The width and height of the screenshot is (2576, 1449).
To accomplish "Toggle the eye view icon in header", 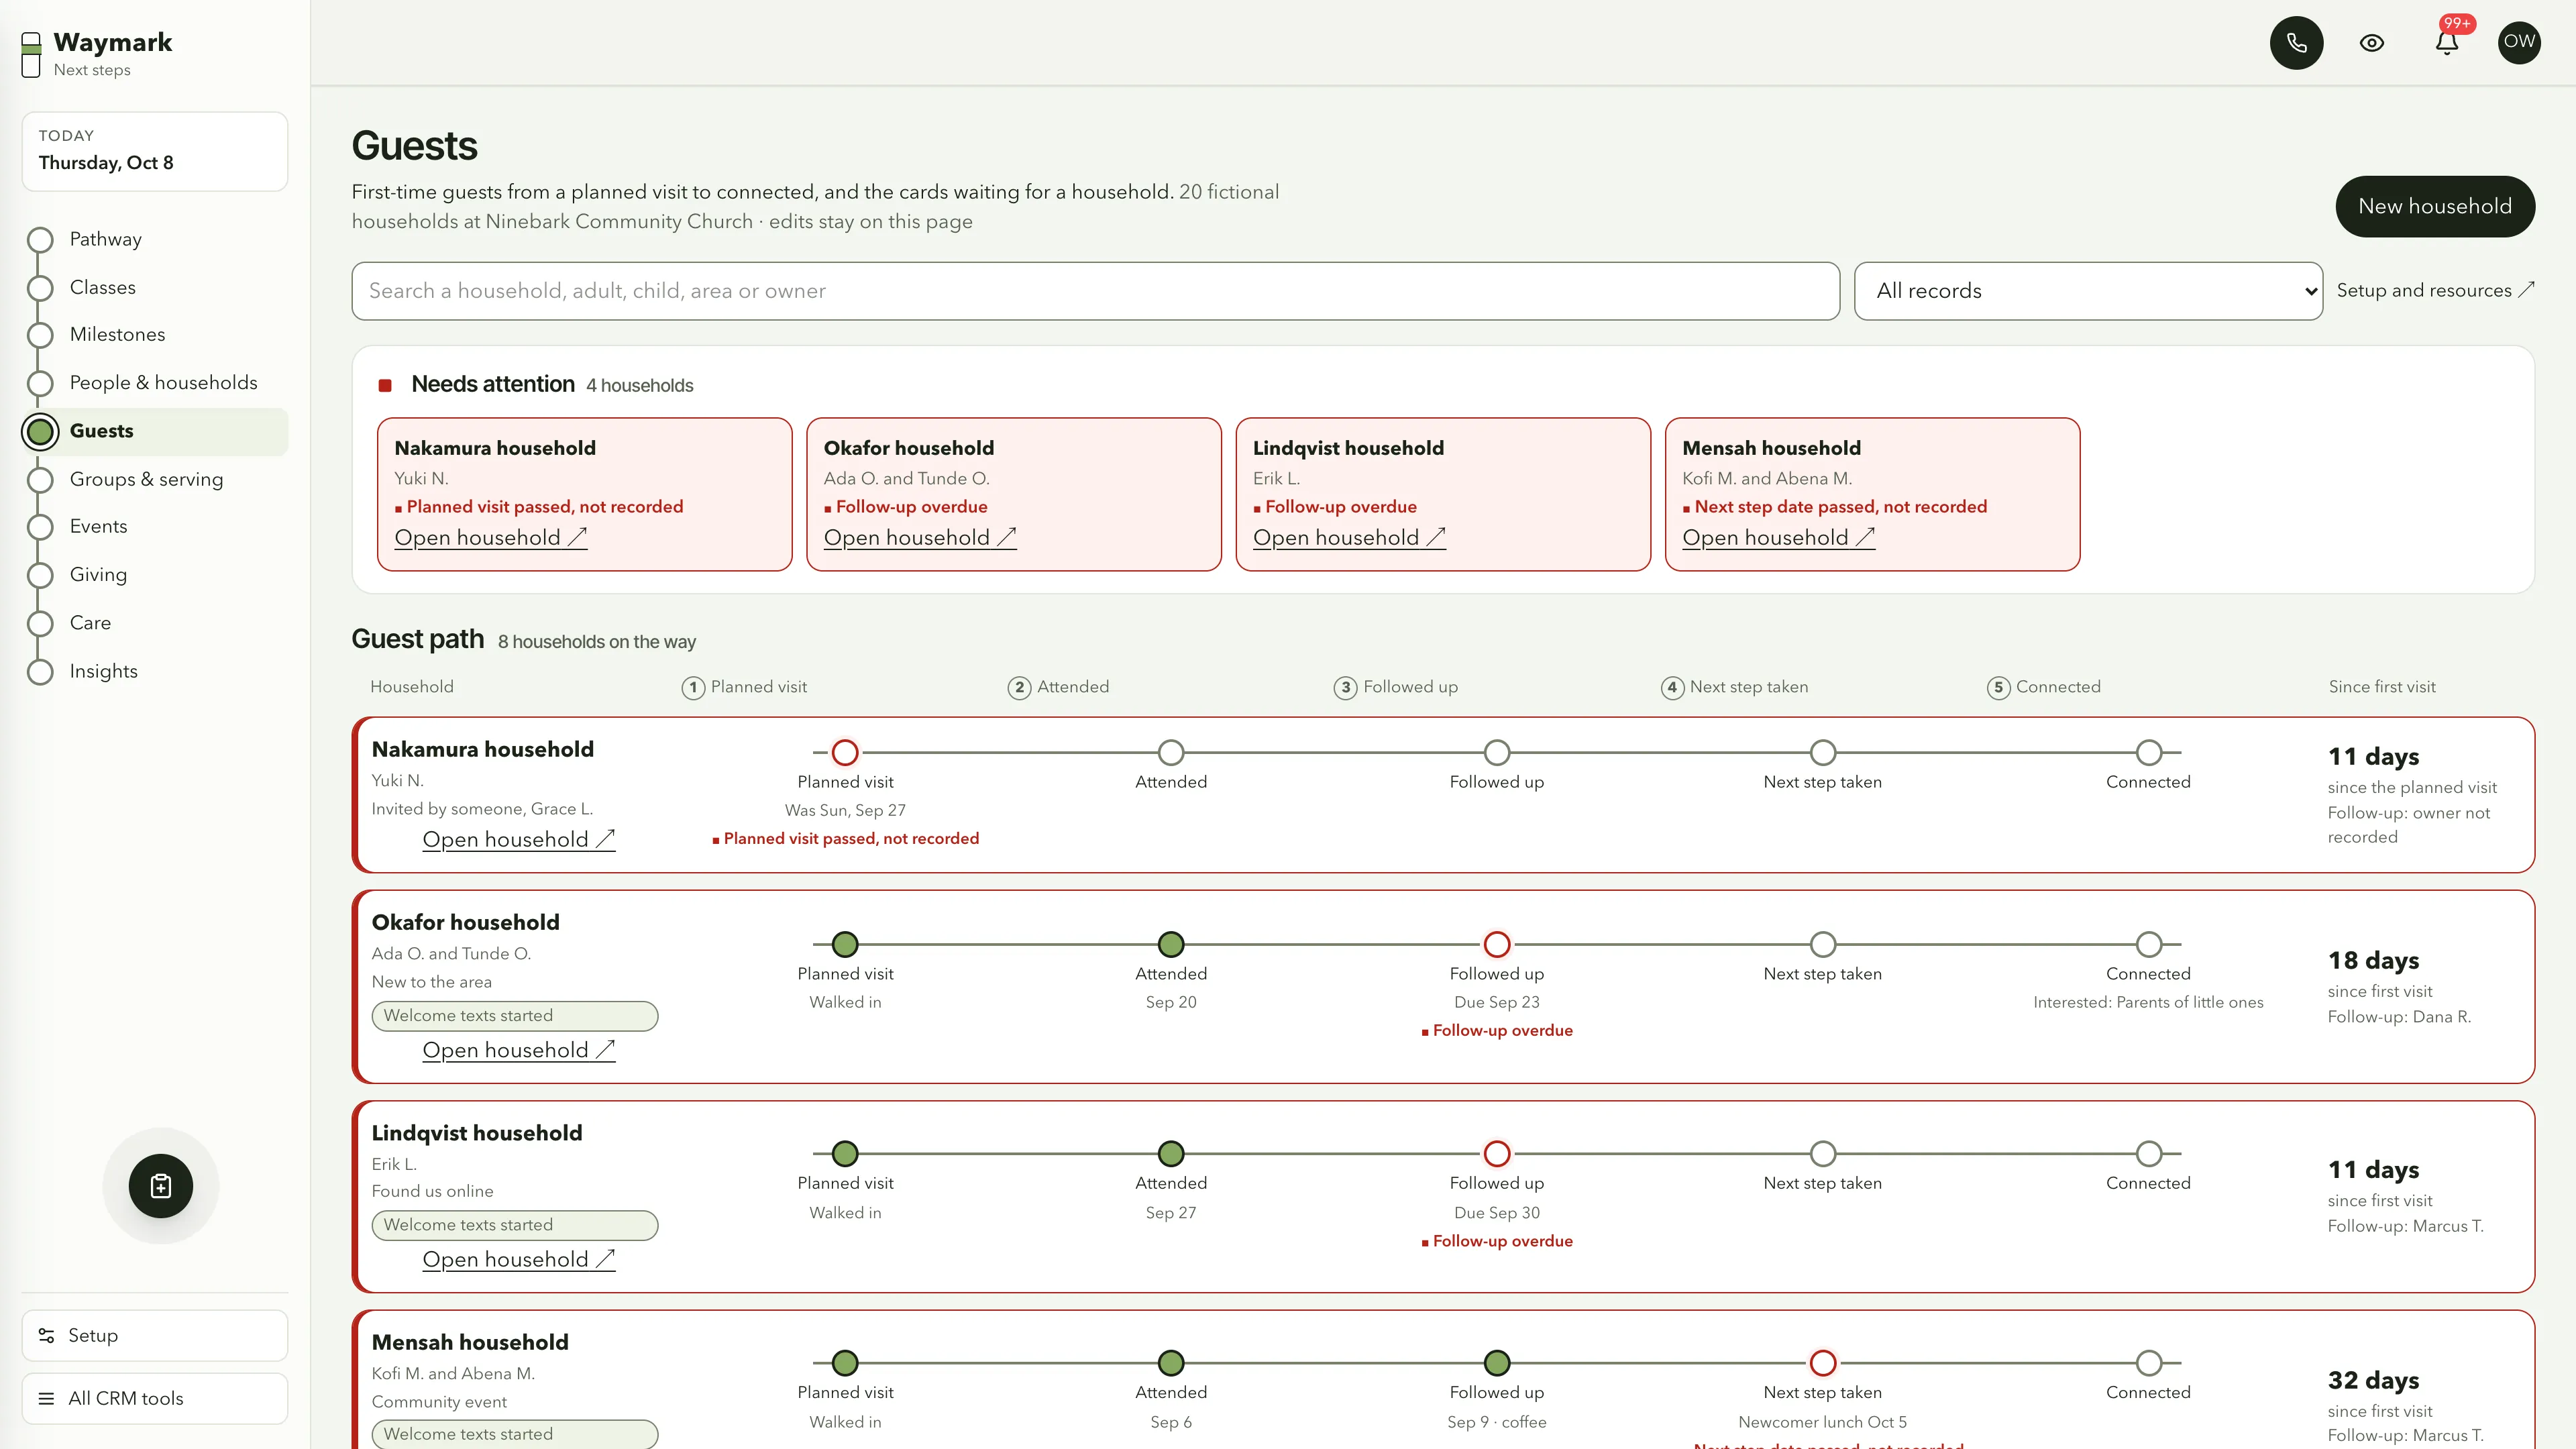I will coord(2372,42).
